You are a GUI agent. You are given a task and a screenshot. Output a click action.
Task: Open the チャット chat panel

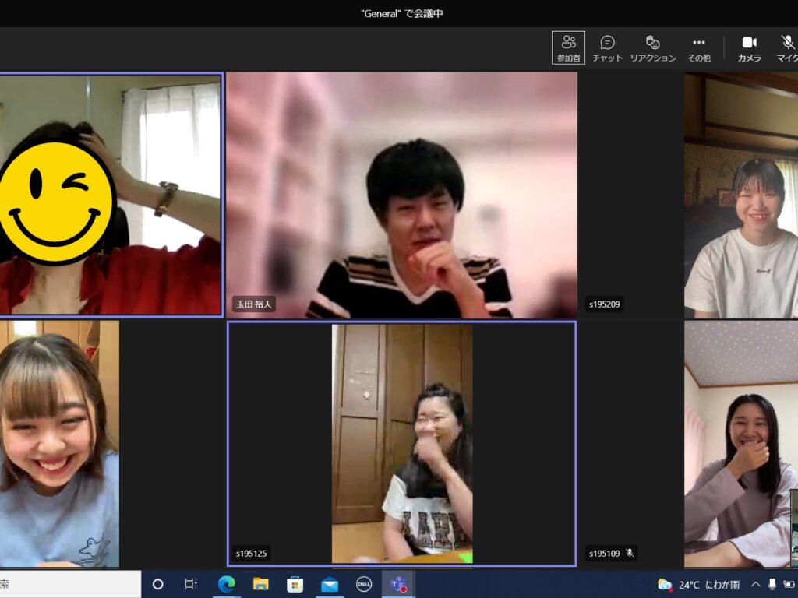point(607,47)
